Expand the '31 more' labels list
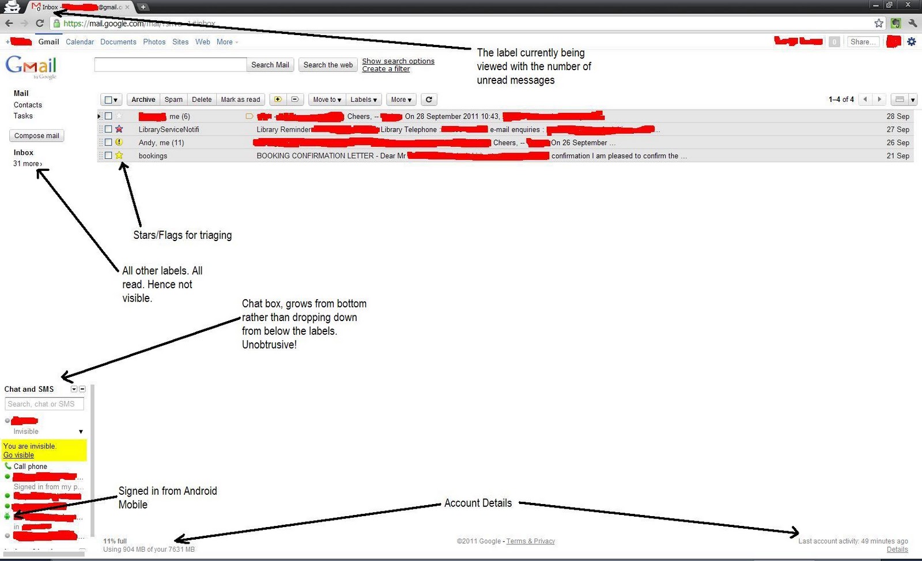Viewport: 922px width, 561px height. (28, 164)
